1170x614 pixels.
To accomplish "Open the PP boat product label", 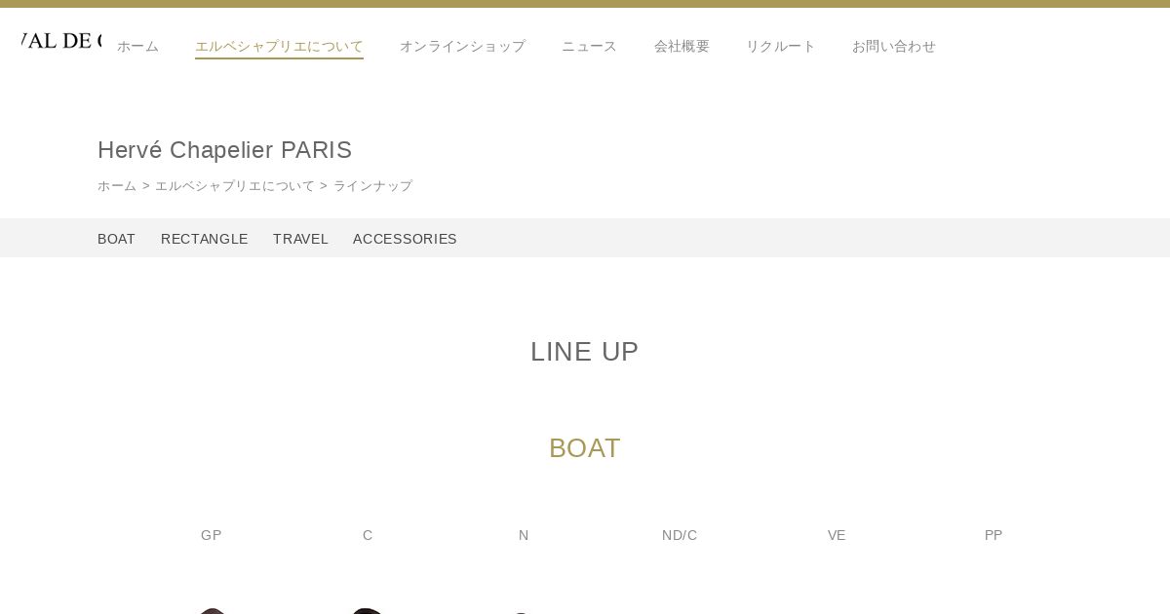I will point(994,535).
